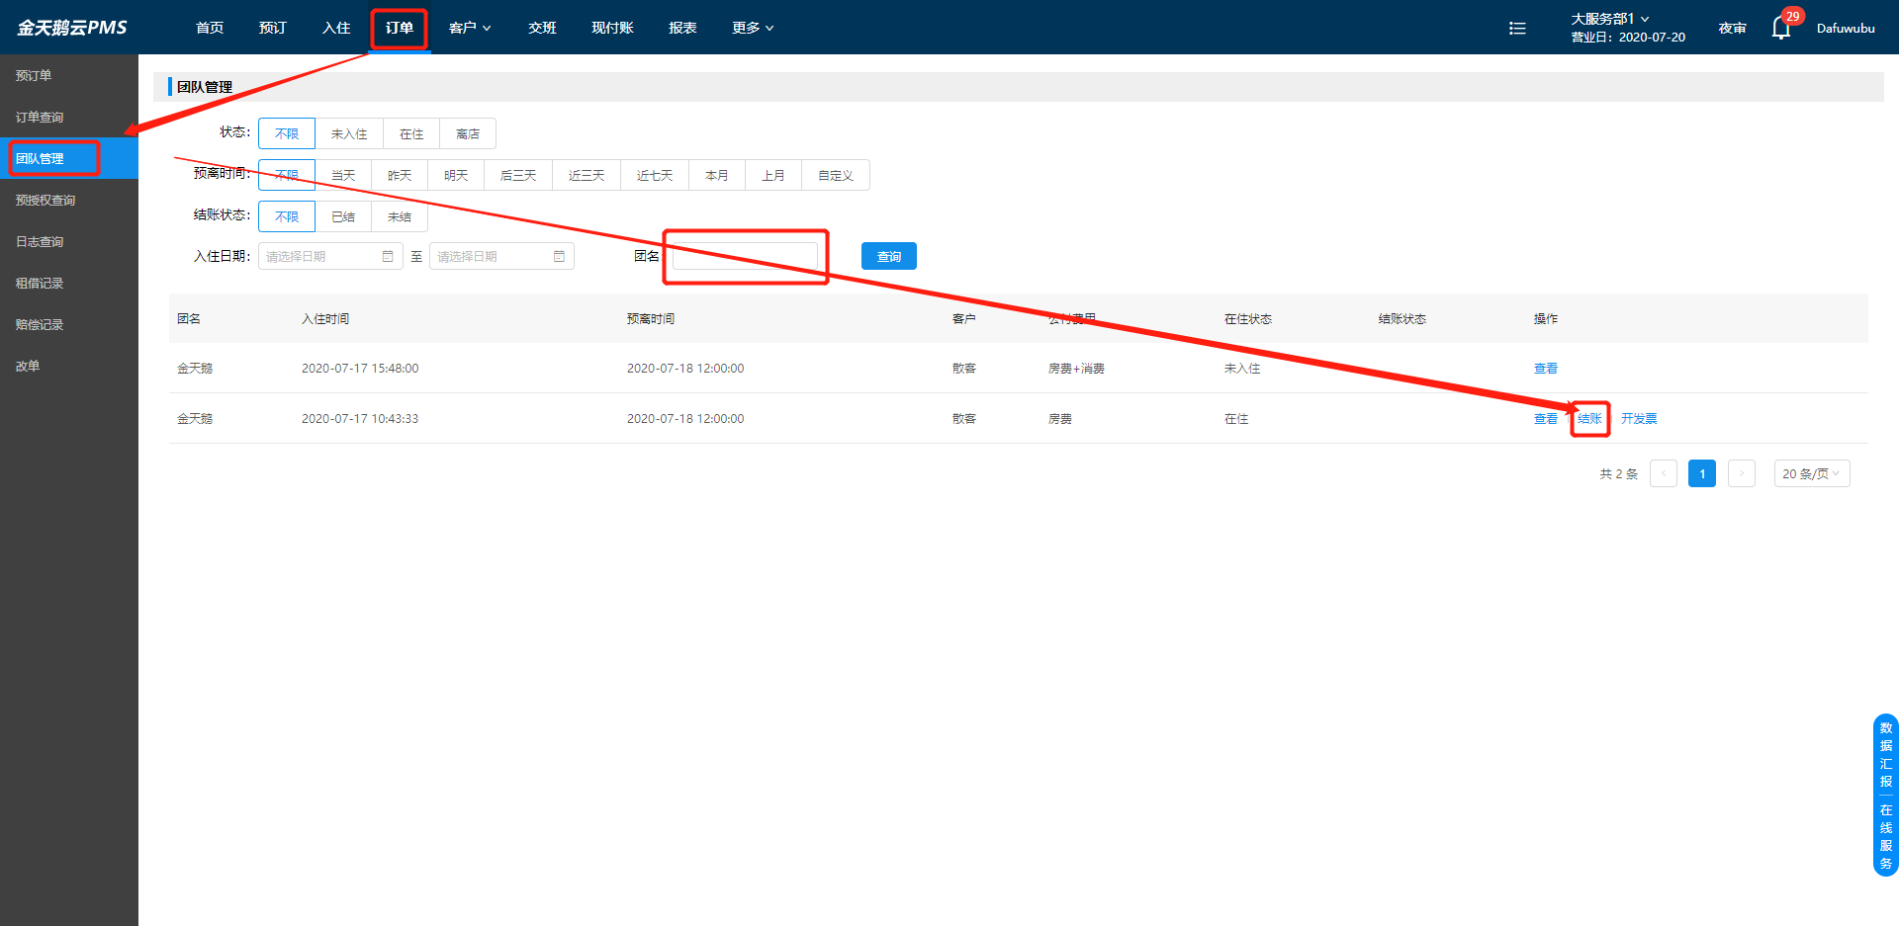This screenshot has width=1899, height=926.
Task: Set 预离时间 filter to 当天
Action: [x=343, y=176]
